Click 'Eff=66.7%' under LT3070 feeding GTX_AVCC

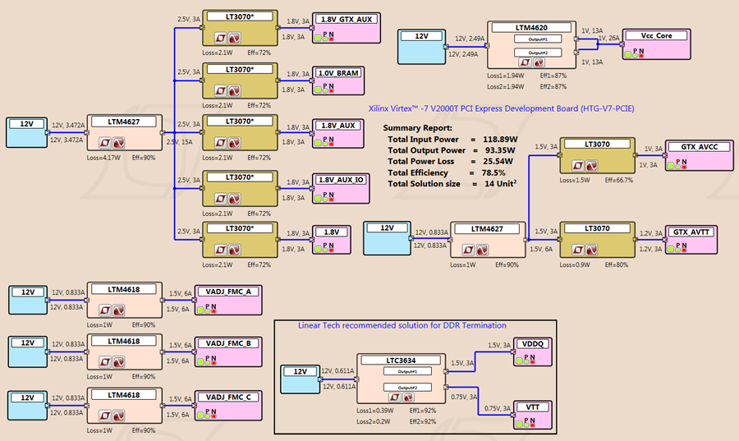click(619, 180)
